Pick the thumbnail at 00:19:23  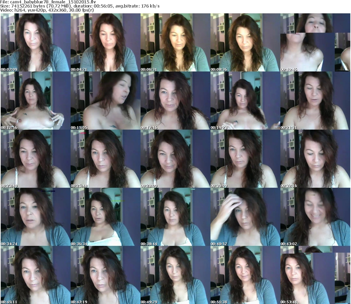(x=245, y=101)
